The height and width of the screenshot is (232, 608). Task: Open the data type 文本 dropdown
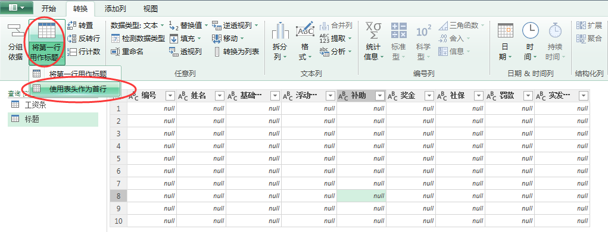[x=163, y=26]
